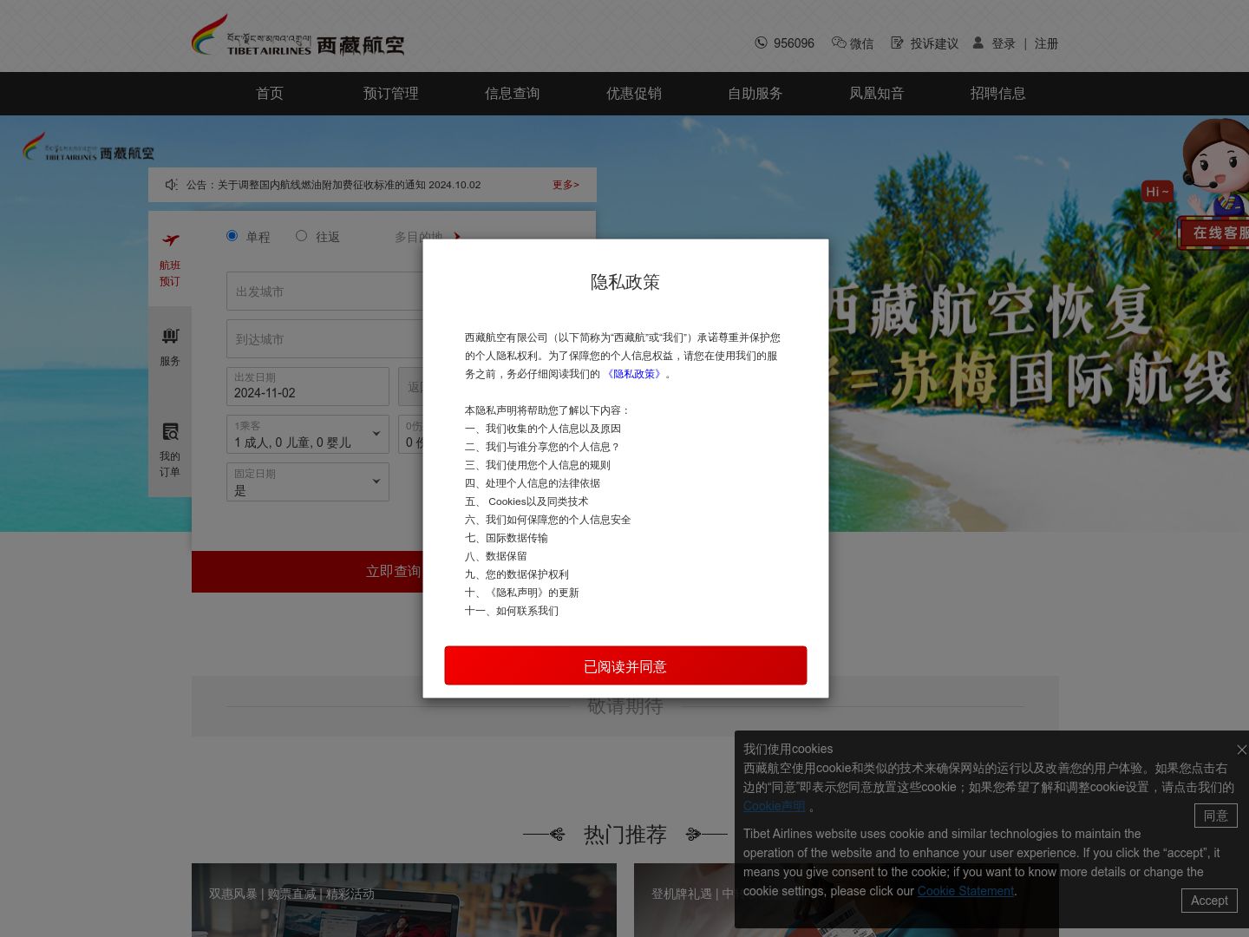Open the blue 《隐私政策》 link
Screen dimensions: 1249x937
[x=634, y=374]
